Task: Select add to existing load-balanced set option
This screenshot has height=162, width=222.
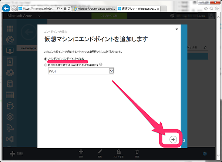Action: [x=46, y=64]
